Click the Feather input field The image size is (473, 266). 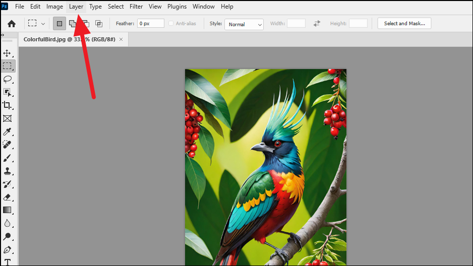(151, 23)
